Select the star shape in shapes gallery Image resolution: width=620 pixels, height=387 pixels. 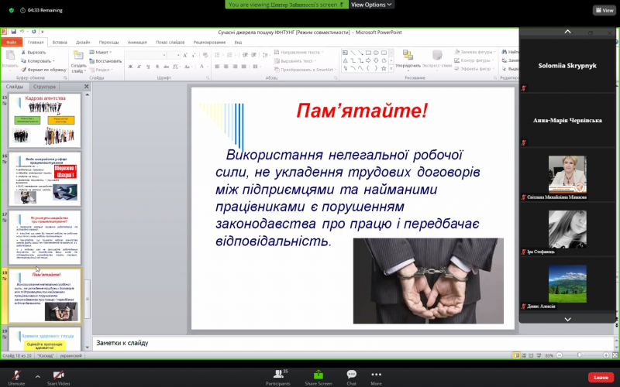pos(383,68)
